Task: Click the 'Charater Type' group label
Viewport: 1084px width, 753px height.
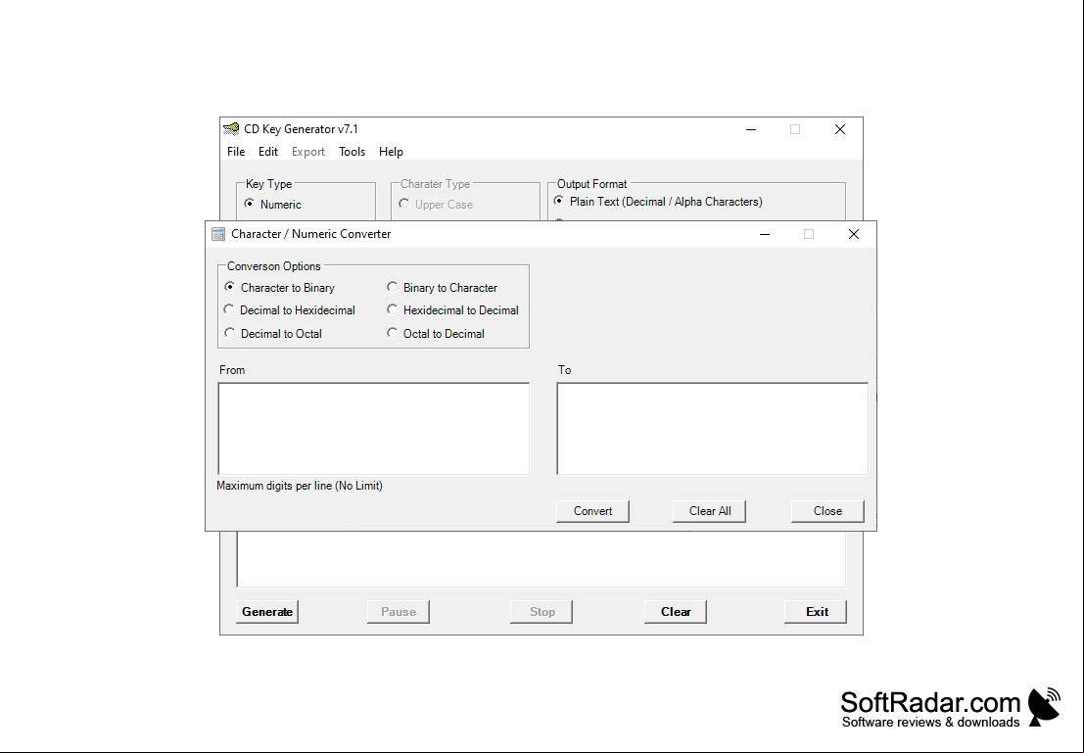Action: tap(436, 184)
